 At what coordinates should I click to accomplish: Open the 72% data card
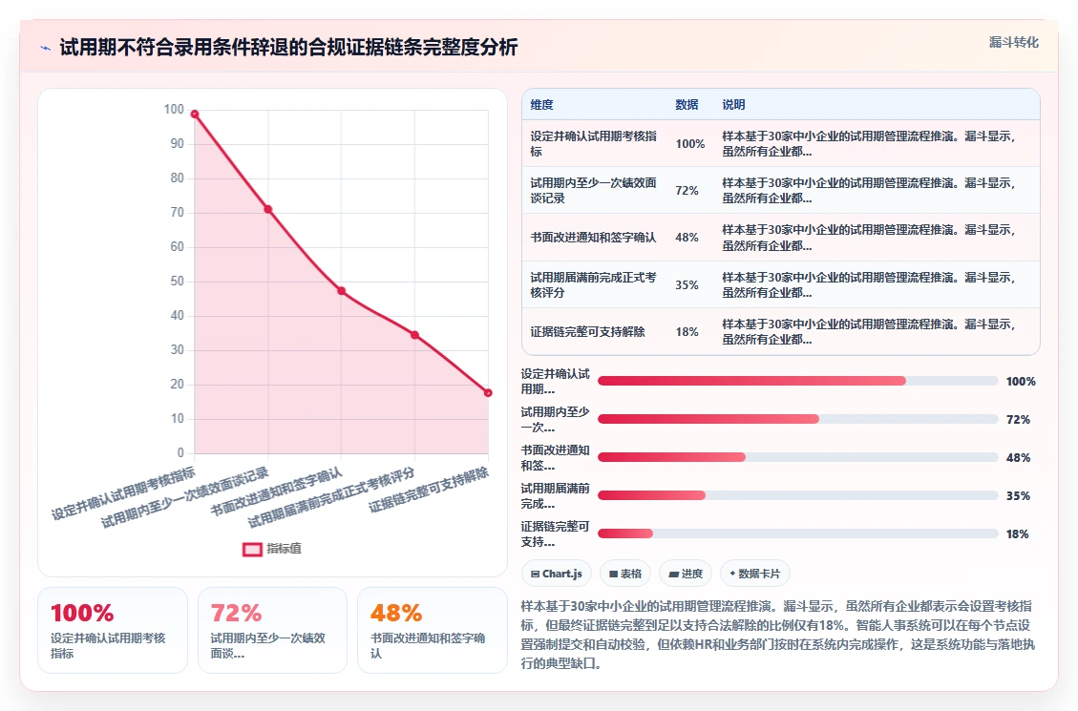pos(272,630)
